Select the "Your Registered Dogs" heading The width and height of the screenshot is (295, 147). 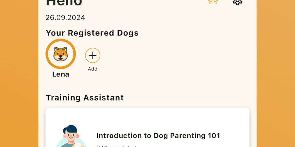(92, 33)
